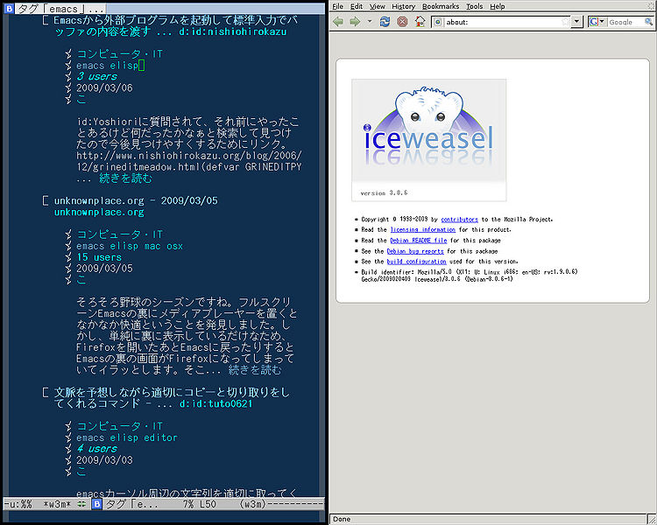
Task: Go to the home page via house icon
Action: [x=420, y=21]
